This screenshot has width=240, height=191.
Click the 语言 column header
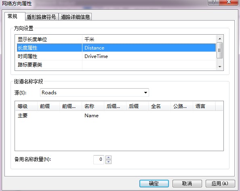click(204, 106)
